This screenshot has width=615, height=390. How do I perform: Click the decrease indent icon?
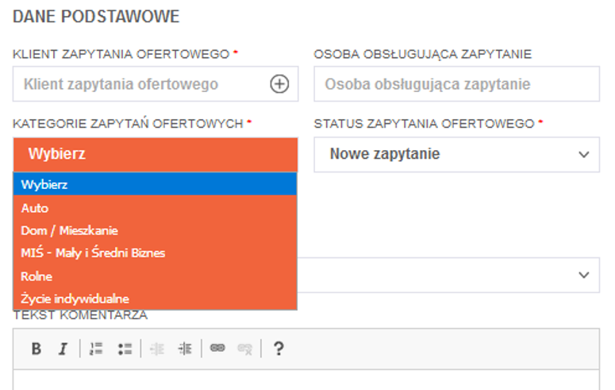point(158,349)
